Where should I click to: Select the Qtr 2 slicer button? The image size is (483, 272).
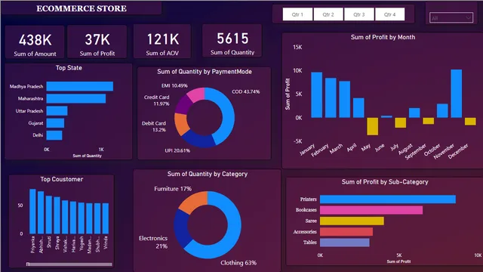click(x=328, y=14)
